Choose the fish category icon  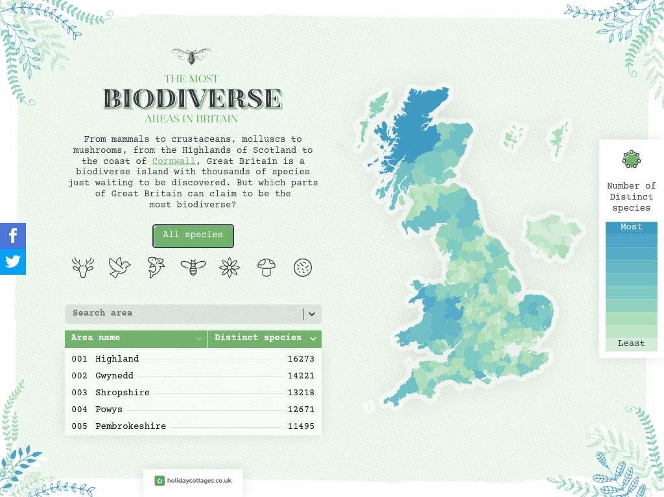click(156, 267)
